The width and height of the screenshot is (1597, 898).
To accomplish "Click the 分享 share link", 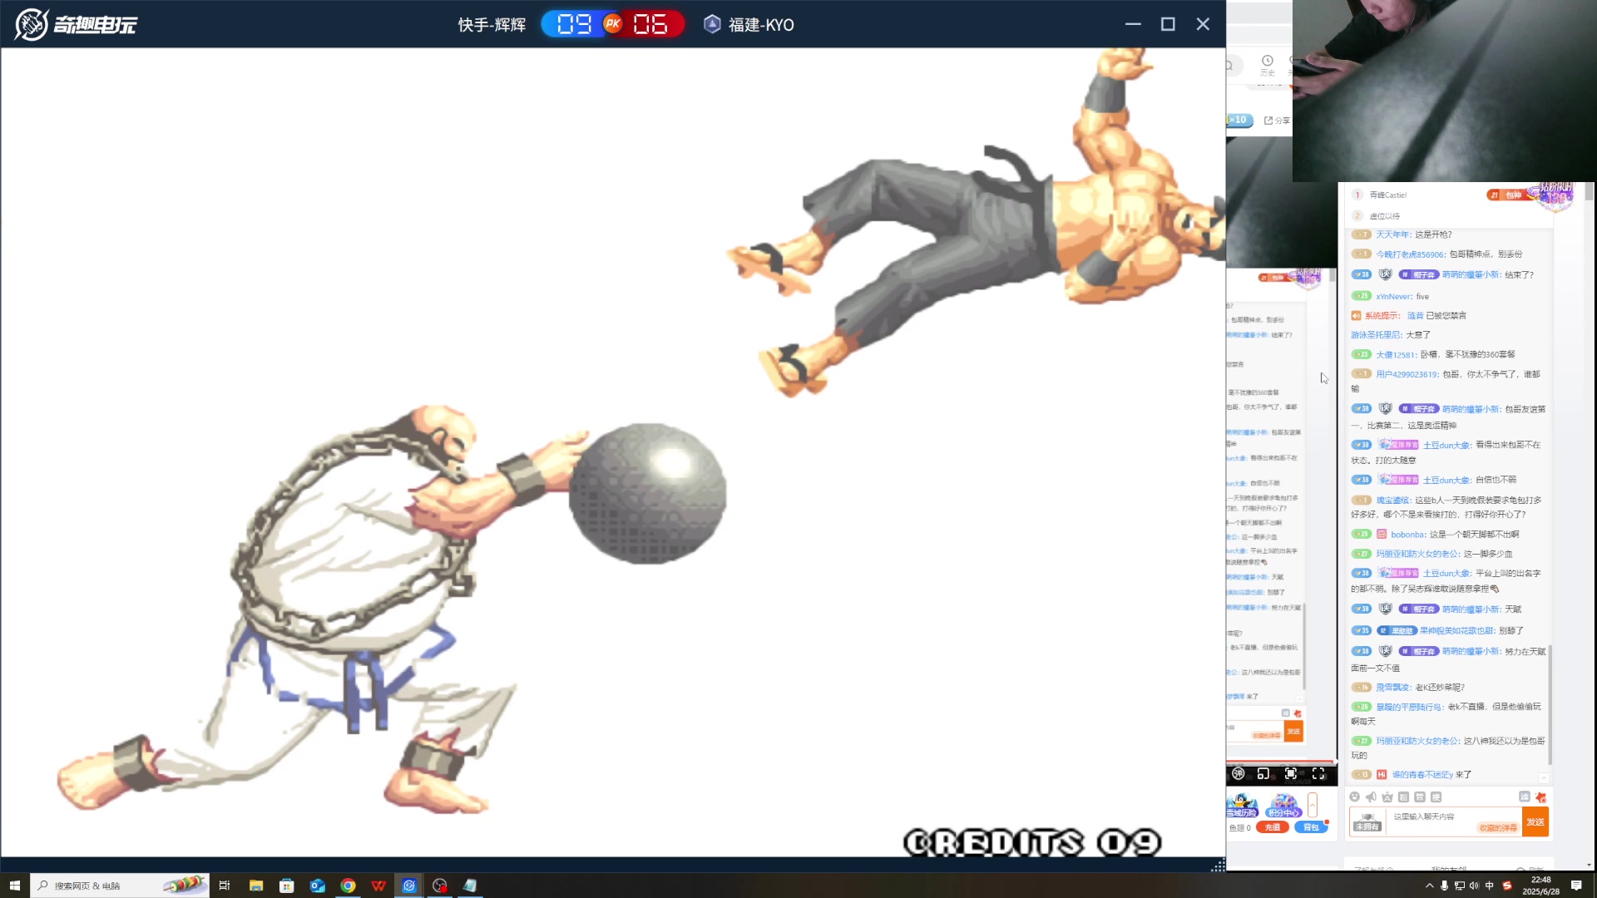I will [1277, 121].
